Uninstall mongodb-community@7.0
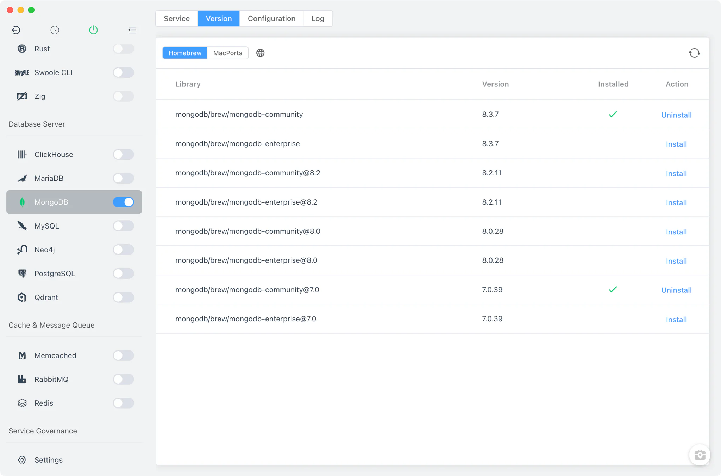This screenshot has height=476, width=721. tap(676, 290)
